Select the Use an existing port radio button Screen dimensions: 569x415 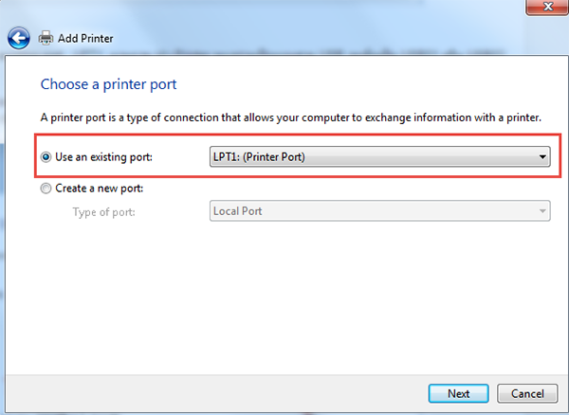pyautogui.click(x=46, y=157)
